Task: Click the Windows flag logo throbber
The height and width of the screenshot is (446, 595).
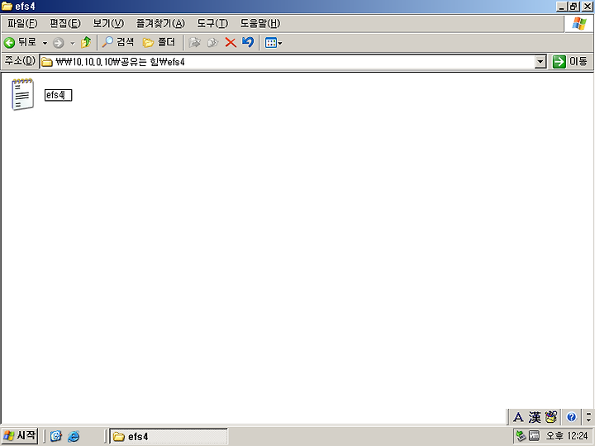Action: 579,24
